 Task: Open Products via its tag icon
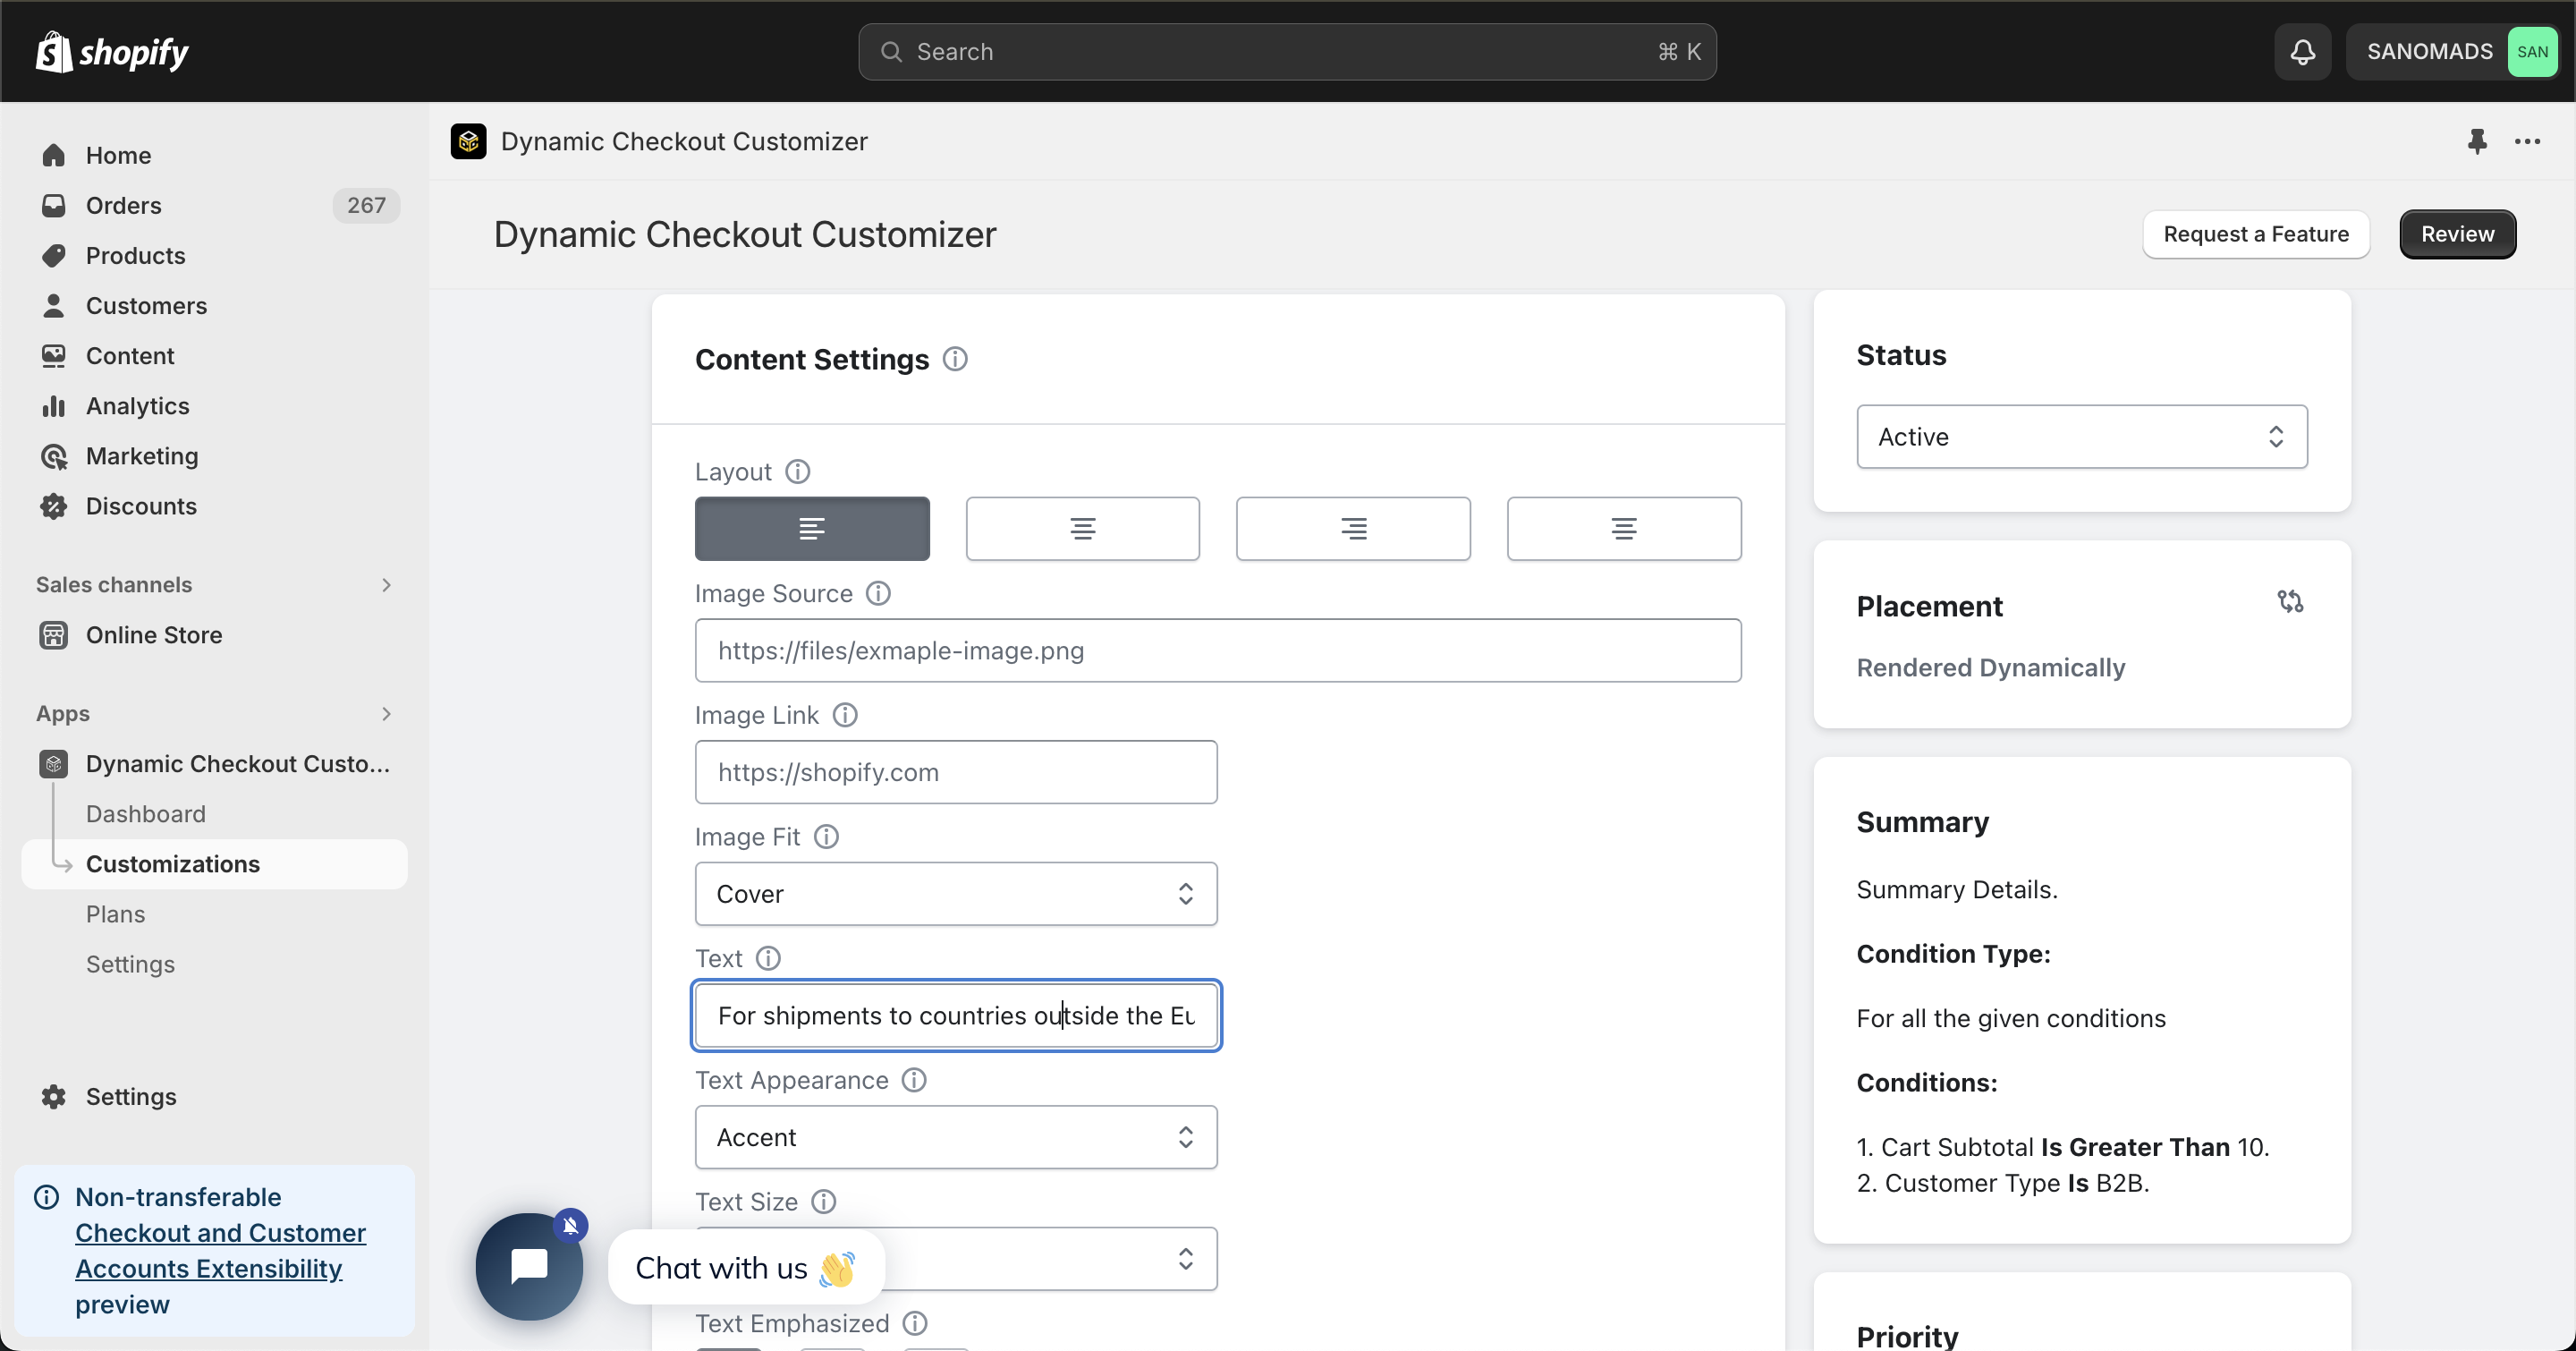(x=54, y=256)
